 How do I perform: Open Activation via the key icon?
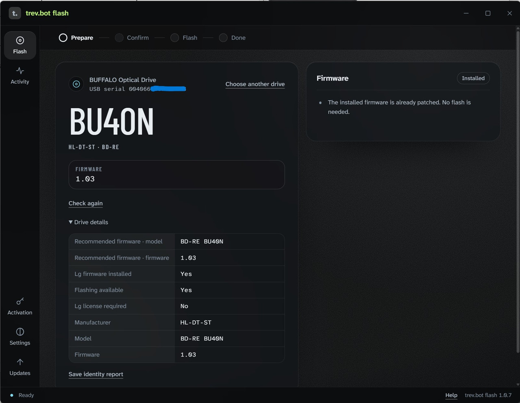[x=20, y=301]
